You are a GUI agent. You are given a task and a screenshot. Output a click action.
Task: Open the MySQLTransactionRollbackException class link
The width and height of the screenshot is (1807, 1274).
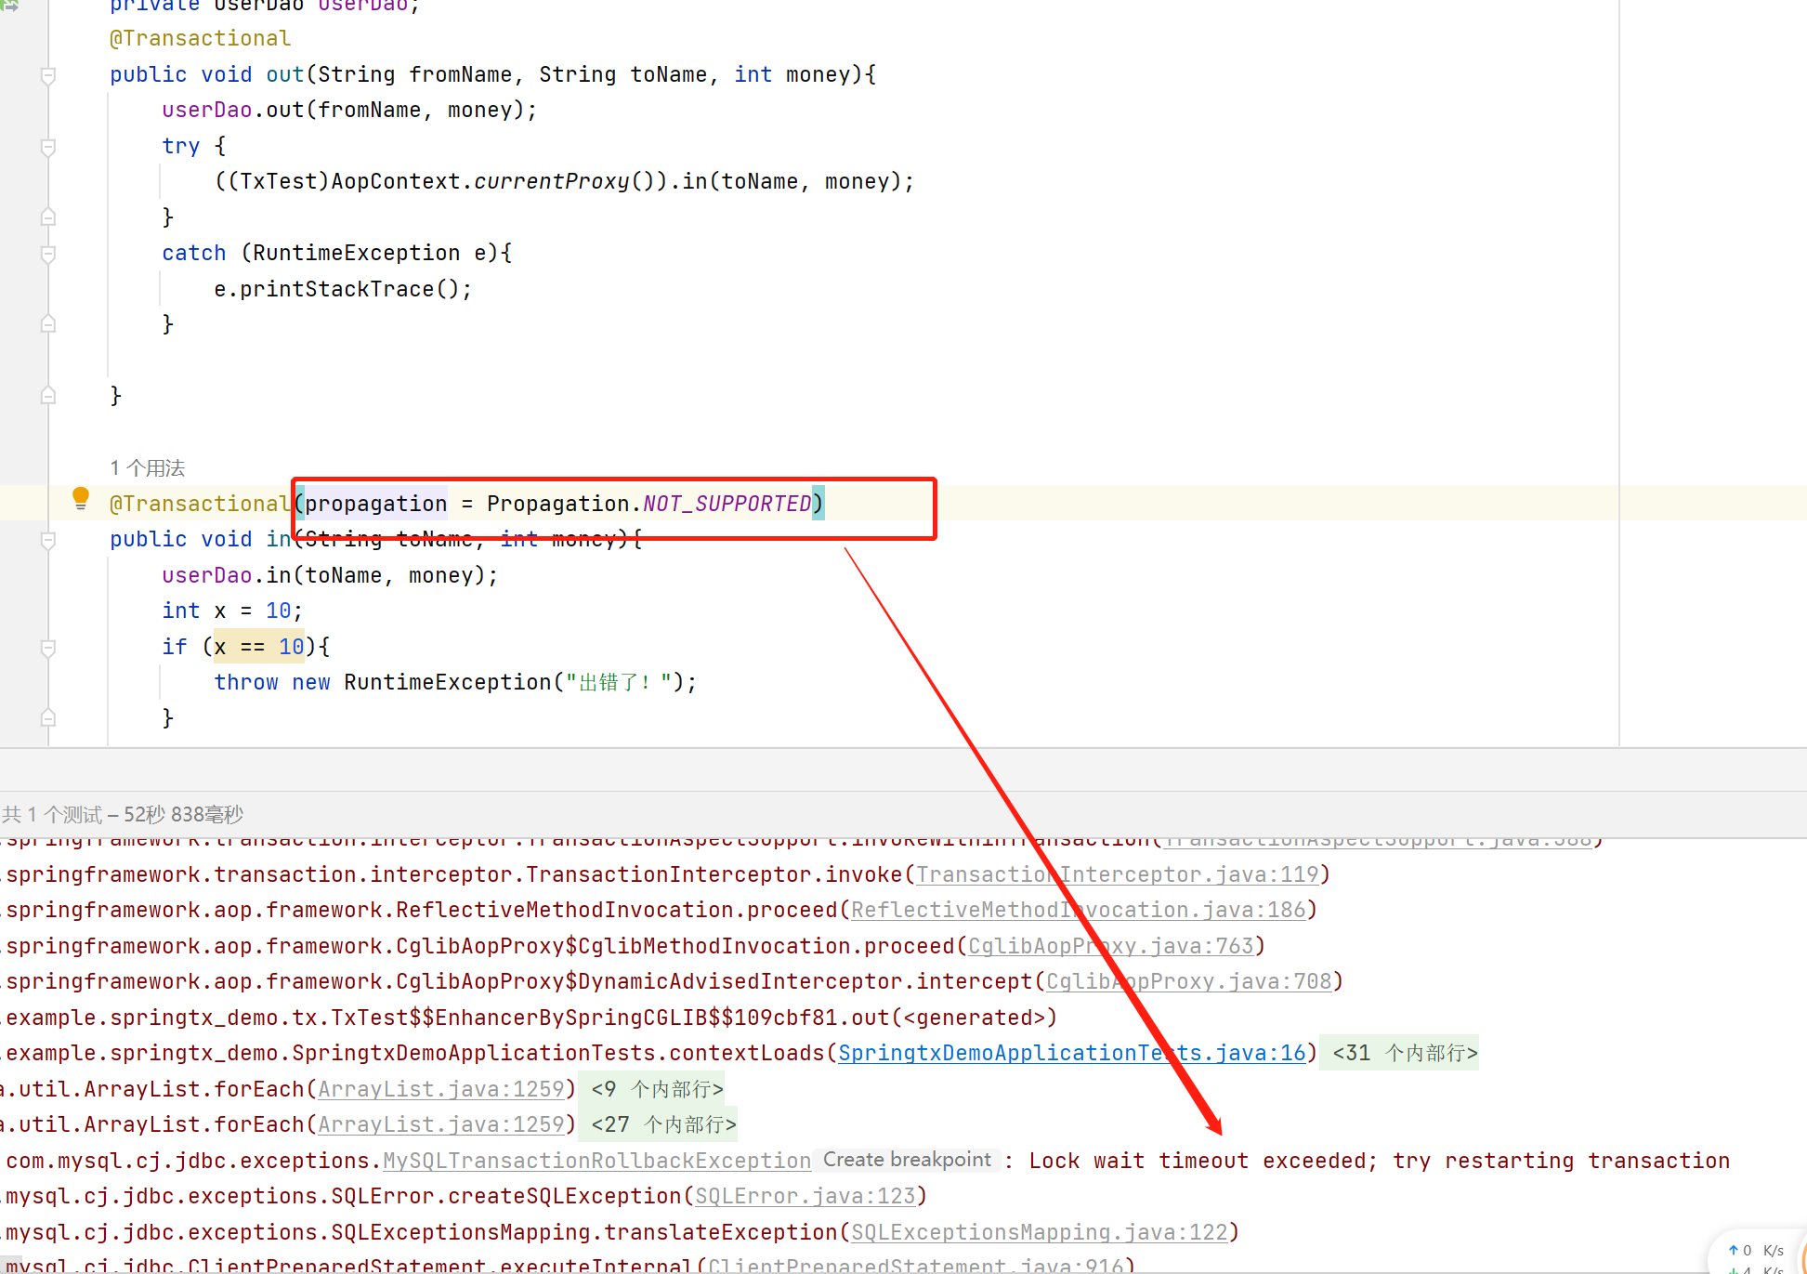[x=596, y=1161]
